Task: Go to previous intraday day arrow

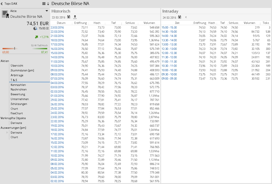Action: (x=186, y=17)
